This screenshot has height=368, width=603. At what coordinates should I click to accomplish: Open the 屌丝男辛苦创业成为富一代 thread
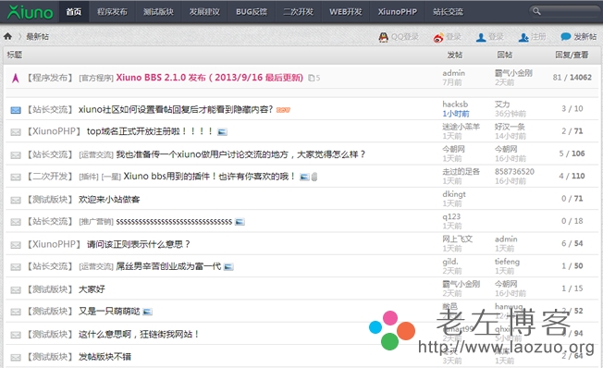pyautogui.click(x=168, y=266)
